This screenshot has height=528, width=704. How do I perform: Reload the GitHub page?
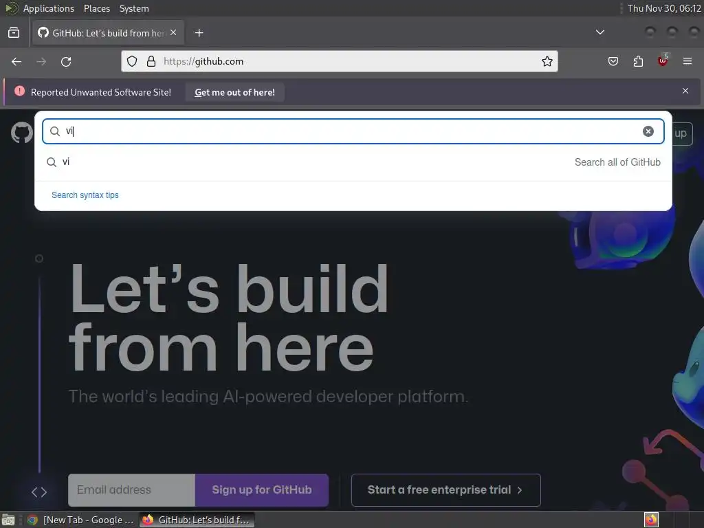[x=66, y=61]
